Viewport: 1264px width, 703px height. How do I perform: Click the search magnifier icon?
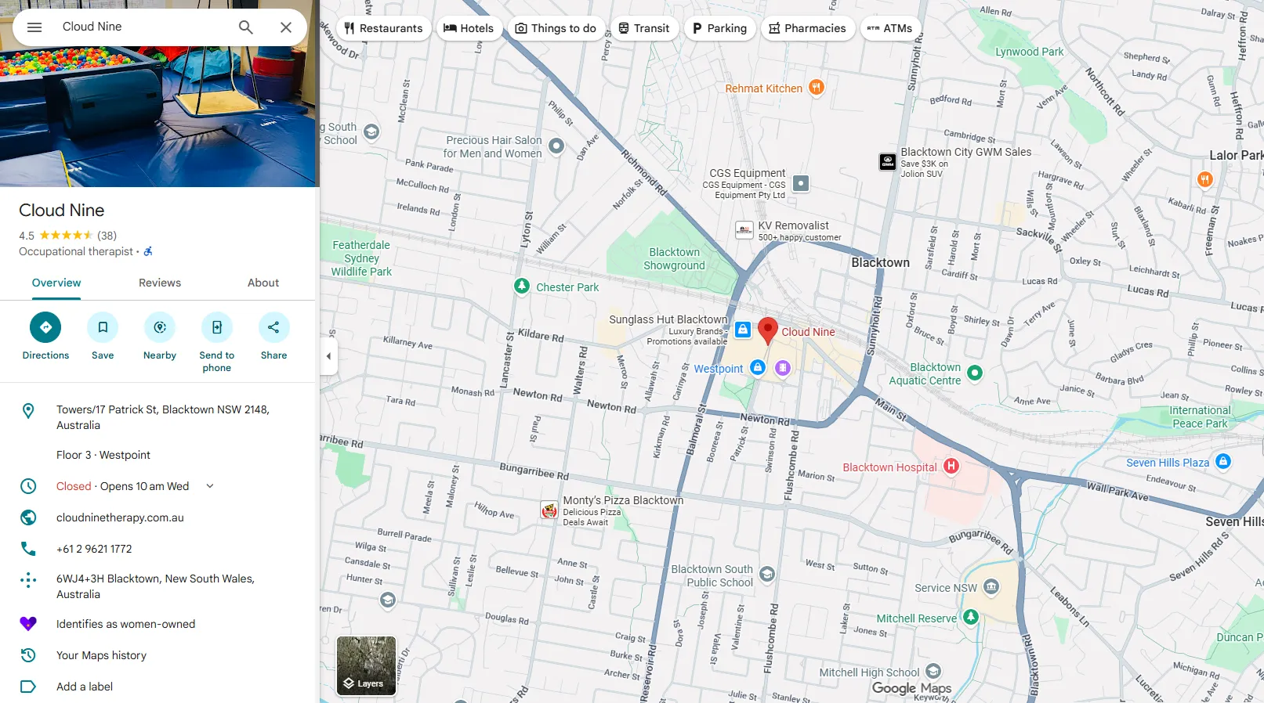tap(246, 27)
